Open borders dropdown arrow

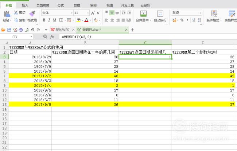point(65,20)
